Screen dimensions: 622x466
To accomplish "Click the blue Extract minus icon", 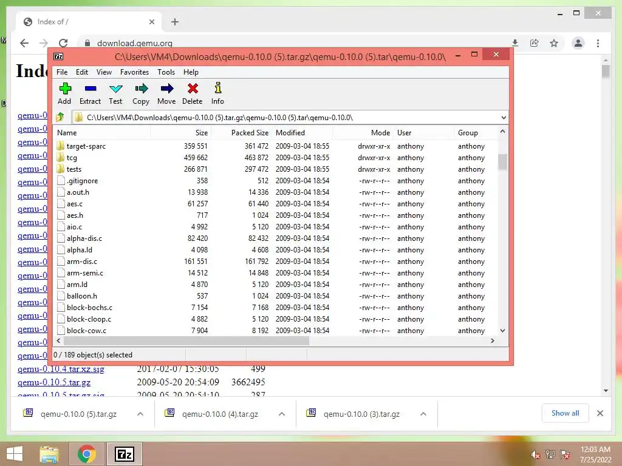I will [x=91, y=89].
